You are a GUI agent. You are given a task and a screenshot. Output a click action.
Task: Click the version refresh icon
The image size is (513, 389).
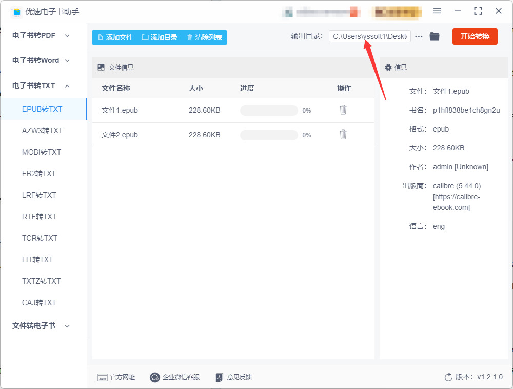pos(448,377)
